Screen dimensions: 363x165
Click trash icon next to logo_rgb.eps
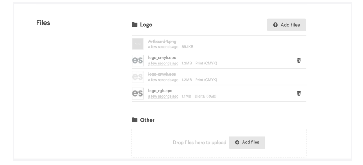[x=299, y=94]
